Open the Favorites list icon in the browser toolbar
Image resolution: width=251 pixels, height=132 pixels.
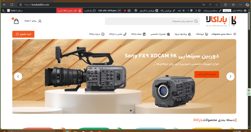click(233, 5)
